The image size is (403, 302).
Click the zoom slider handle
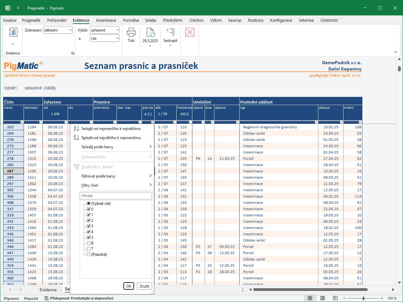coord(363,298)
